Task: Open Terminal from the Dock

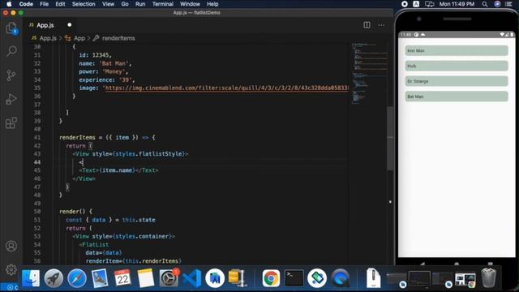Action: [x=294, y=278]
